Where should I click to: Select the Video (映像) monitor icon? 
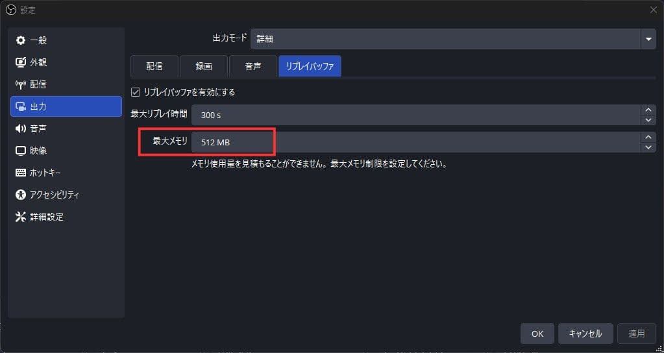[x=20, y=151]
